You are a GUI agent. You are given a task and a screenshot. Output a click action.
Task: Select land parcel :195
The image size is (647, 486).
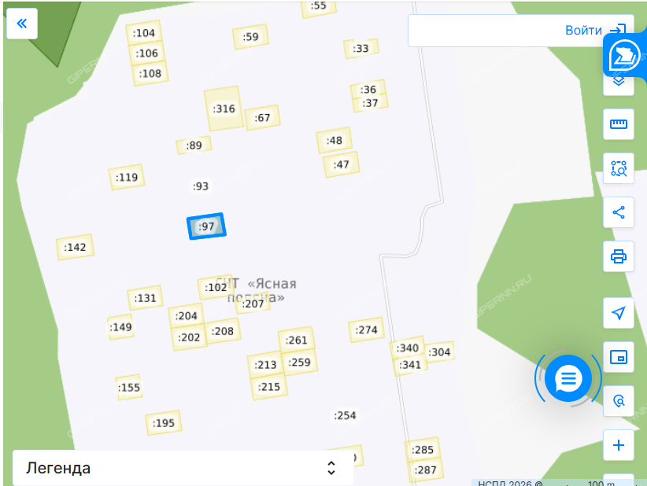164,423
